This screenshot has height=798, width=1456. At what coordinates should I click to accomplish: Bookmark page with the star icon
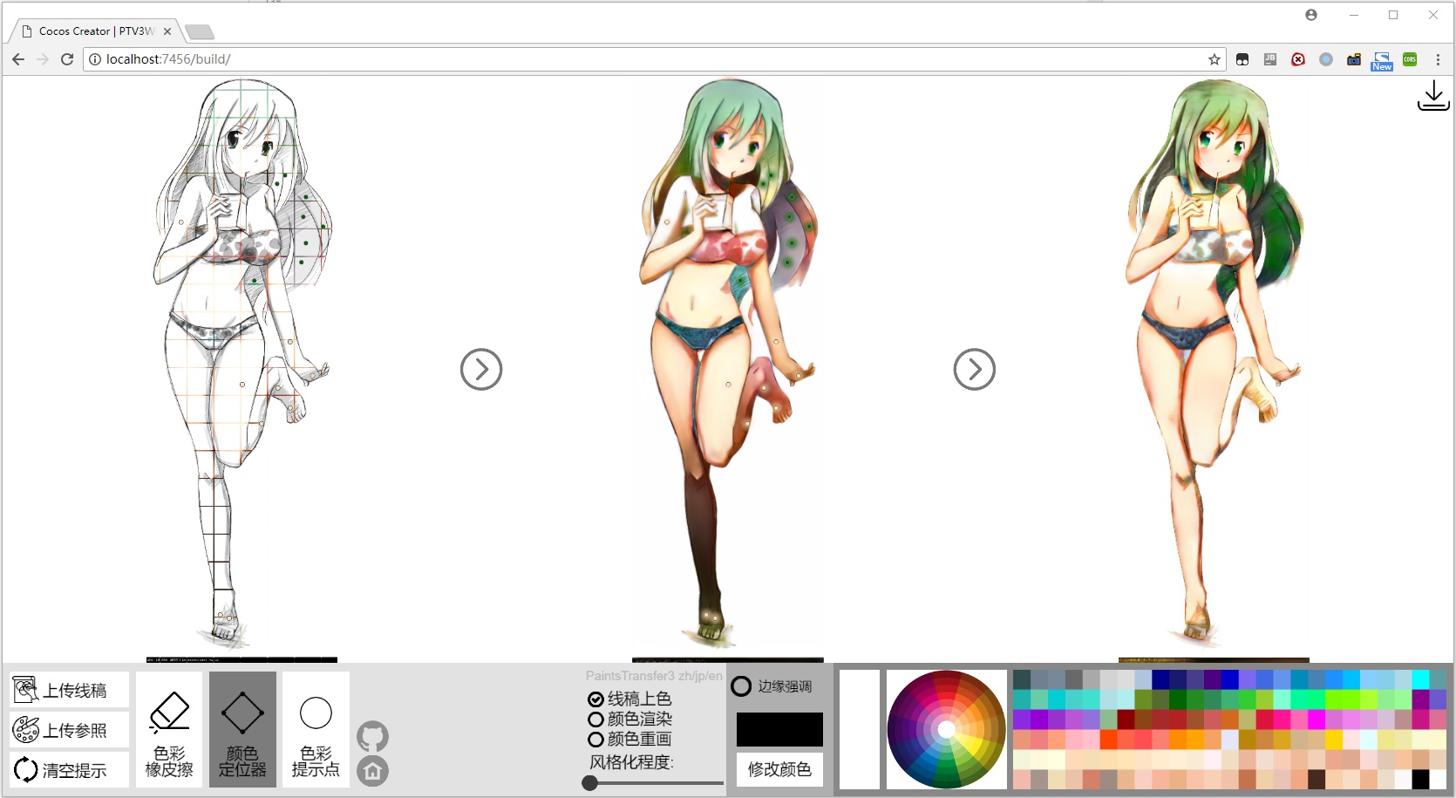[1214, 59]
